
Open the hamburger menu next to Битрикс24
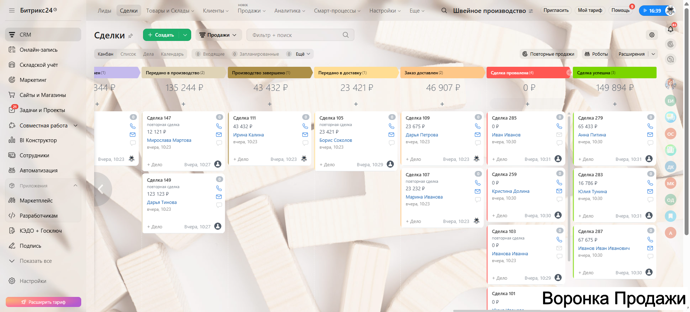(12, 10)
